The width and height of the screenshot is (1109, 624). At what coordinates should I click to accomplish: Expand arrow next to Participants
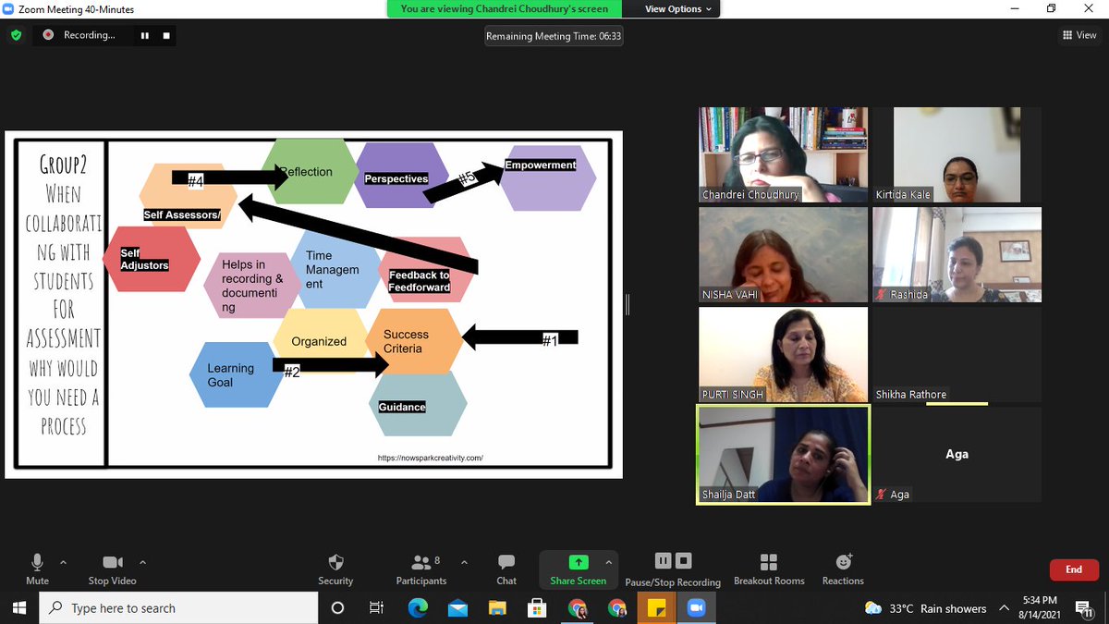coord(464,562)
